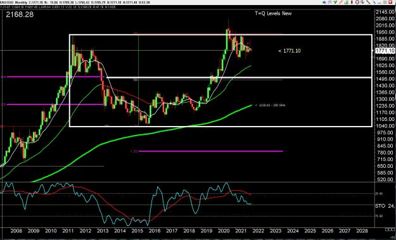Click the 2020 year label on the time axis
This screenshot has width=396, height=240.
coord(224,231)
